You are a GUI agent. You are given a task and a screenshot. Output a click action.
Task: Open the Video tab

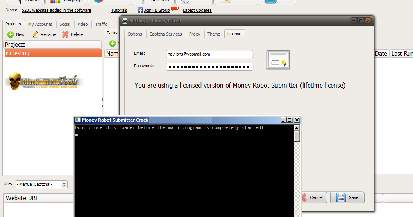(83, 24)
